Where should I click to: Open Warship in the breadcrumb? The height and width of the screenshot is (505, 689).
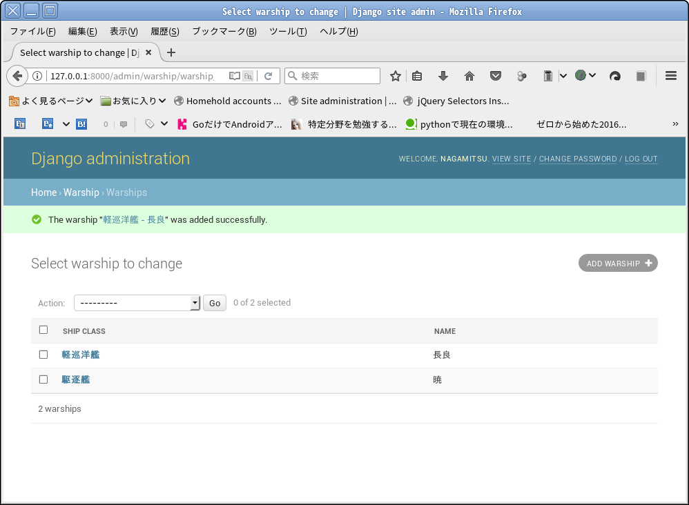coord(81,192)
